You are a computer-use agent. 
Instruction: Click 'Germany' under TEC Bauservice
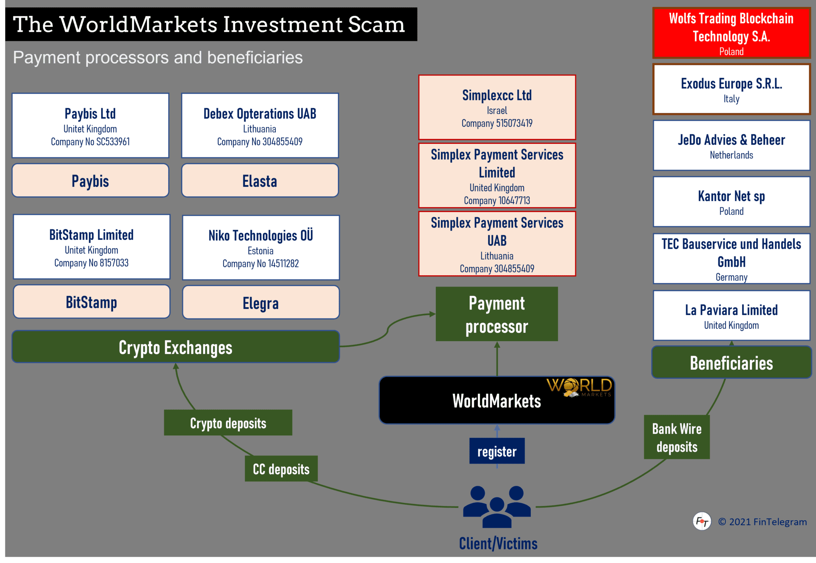[732, 278]
